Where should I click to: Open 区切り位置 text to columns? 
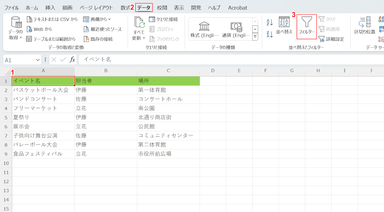tap(365, 26)
